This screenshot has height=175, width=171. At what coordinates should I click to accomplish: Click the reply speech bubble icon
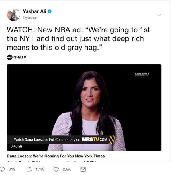click(x=2, y=169)
